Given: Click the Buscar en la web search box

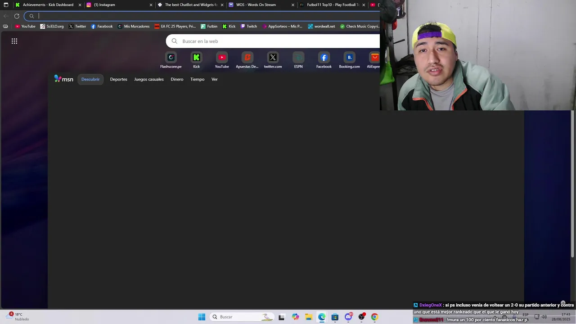Looking at the screenshot, I should [x=273, y=41].
